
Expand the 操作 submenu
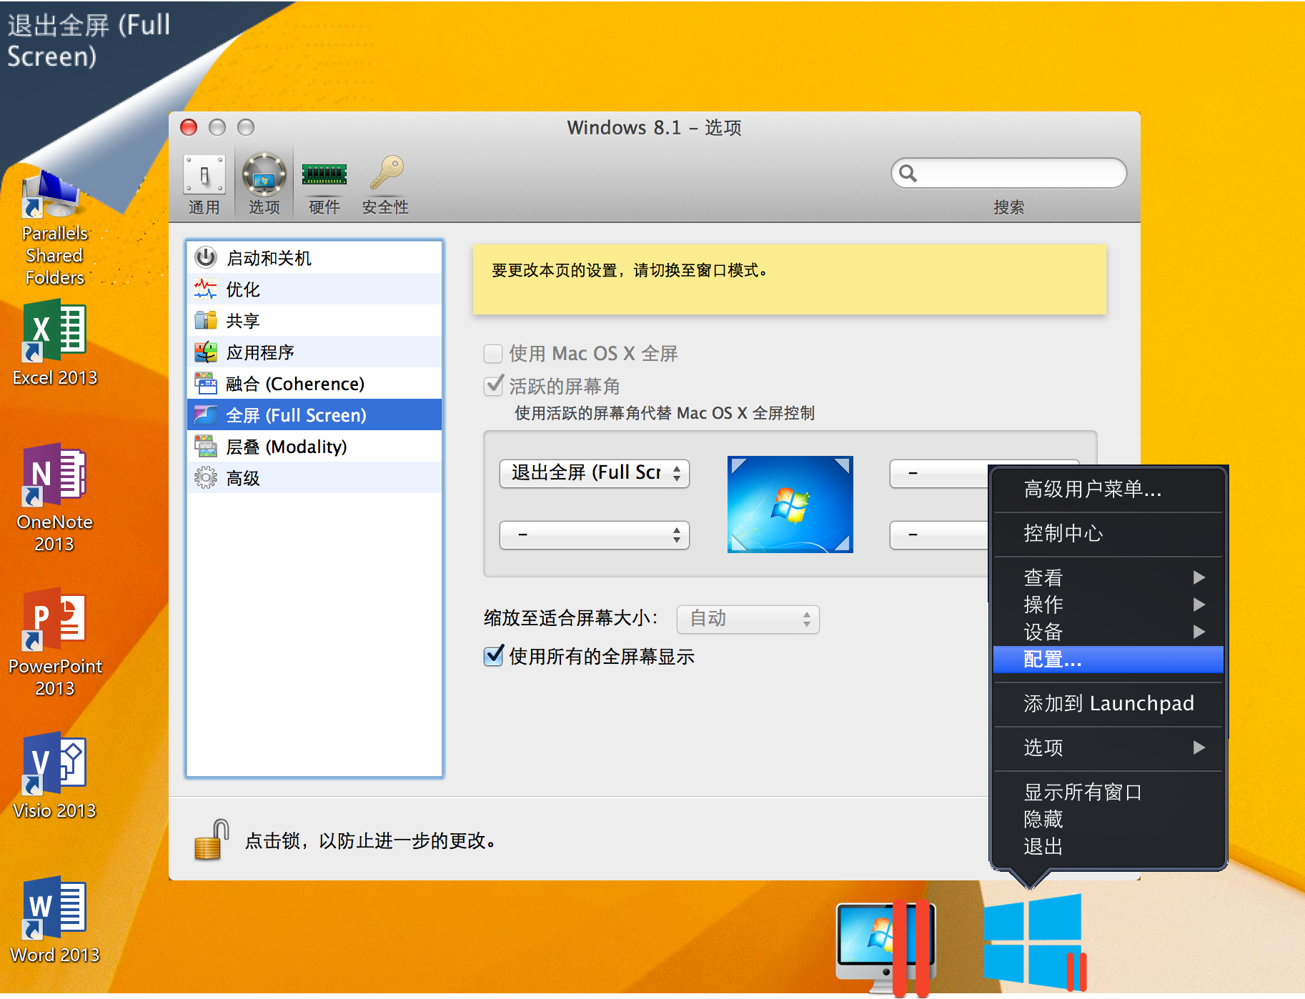(x=1108, y=605)
